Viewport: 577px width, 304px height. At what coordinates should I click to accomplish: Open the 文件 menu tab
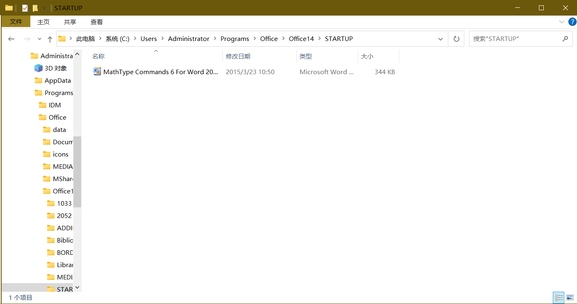coord(16,22)
